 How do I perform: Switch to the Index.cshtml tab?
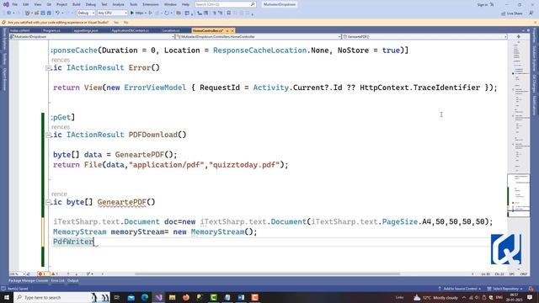pyautogui.click(x=20, y=30)
